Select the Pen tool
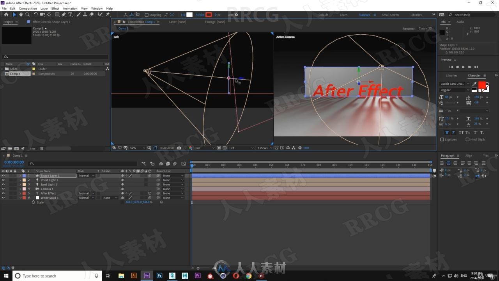 point(64,14)
